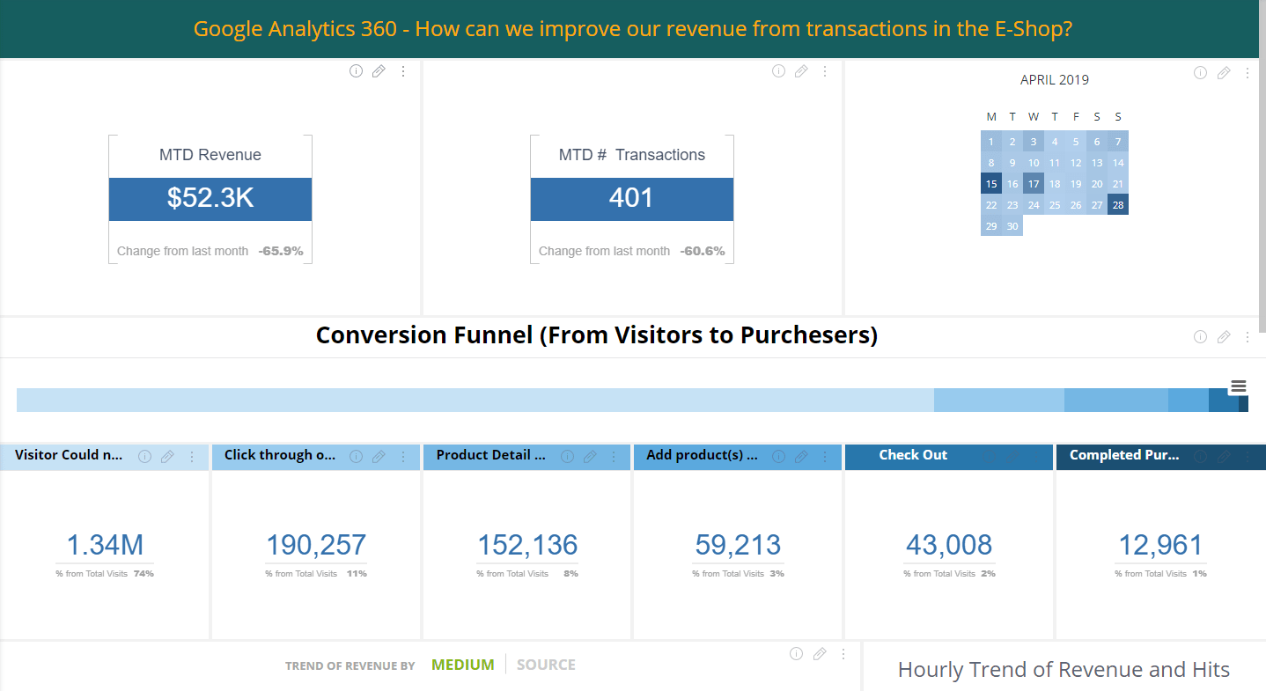Screen dimensions: 1266x691
Task: Open the funnel chart hamburger menu
Action: tap(1239, 386)
